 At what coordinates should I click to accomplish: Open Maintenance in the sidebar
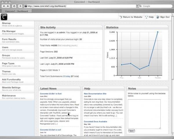[17, 97]
